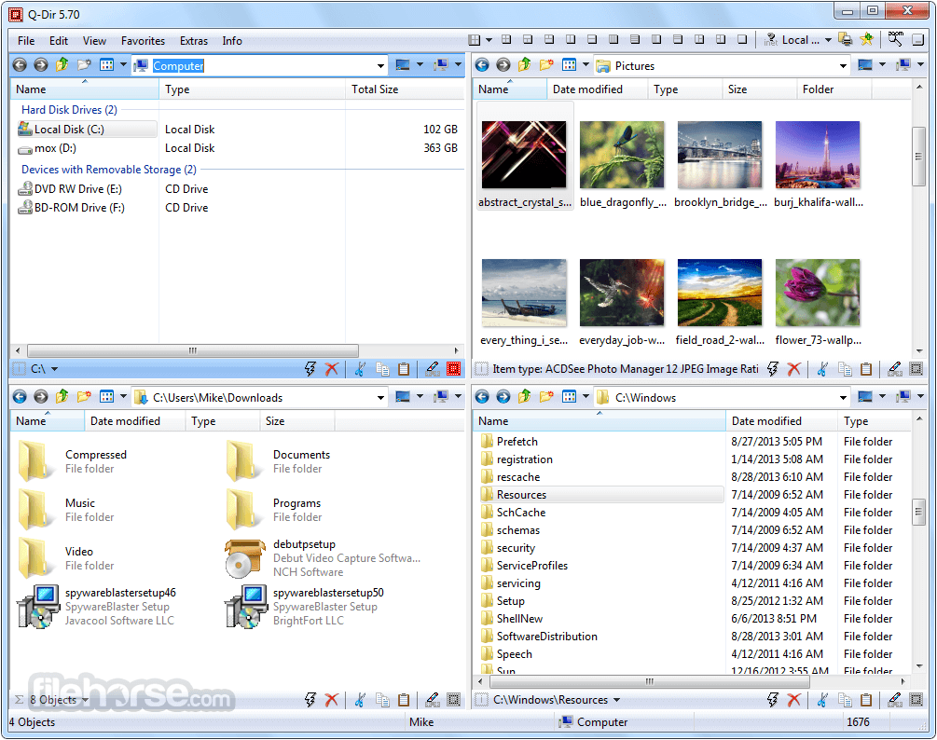This screenshot has height=740, width=937.
Task: Click paste clipboard icon in Computer pane
Action: (404, 369)
